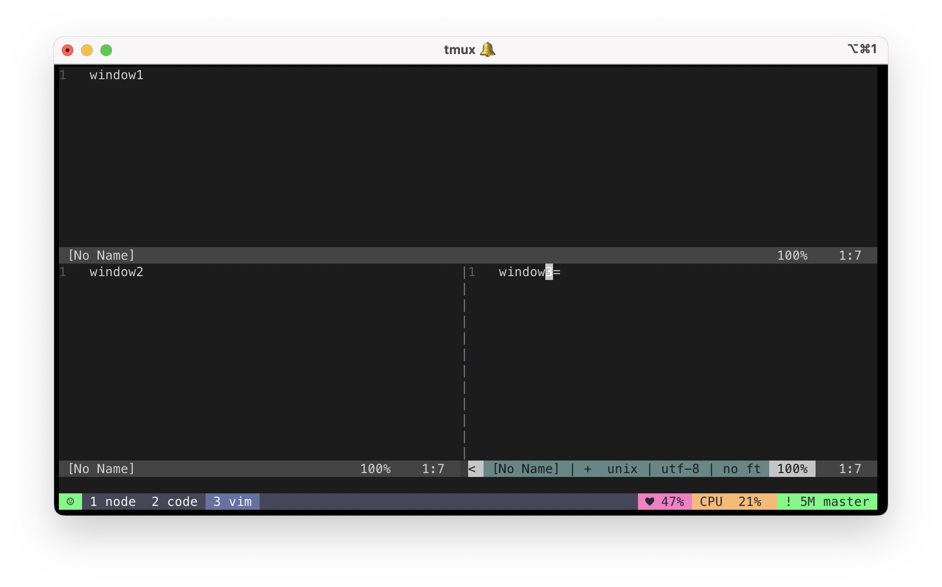Click the bell emoji in the window title
The width and height of the screenshot is (942, 587).
(487, 49)
